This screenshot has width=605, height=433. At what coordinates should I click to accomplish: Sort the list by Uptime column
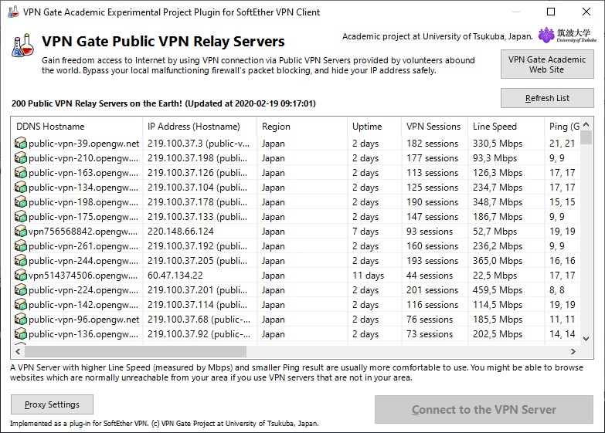pos(374,127)
